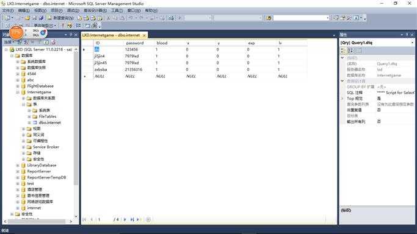Open the 帮助 menu
Screen dimensions: 417x234
click(x=151, y=10)
